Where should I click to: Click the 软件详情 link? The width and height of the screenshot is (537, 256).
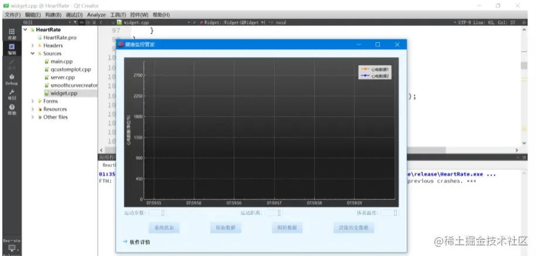[x=140, y=242]
